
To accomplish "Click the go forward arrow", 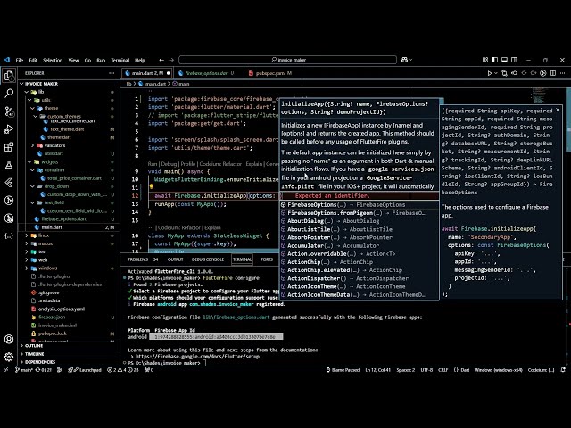I will point(171,60).
